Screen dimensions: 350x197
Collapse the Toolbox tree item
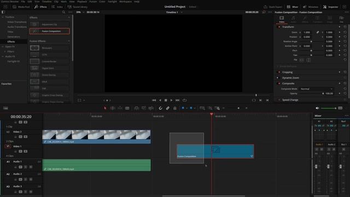(x=3, y=17)
